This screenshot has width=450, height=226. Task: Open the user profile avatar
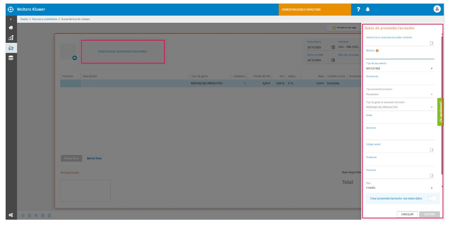click(437, 9)
